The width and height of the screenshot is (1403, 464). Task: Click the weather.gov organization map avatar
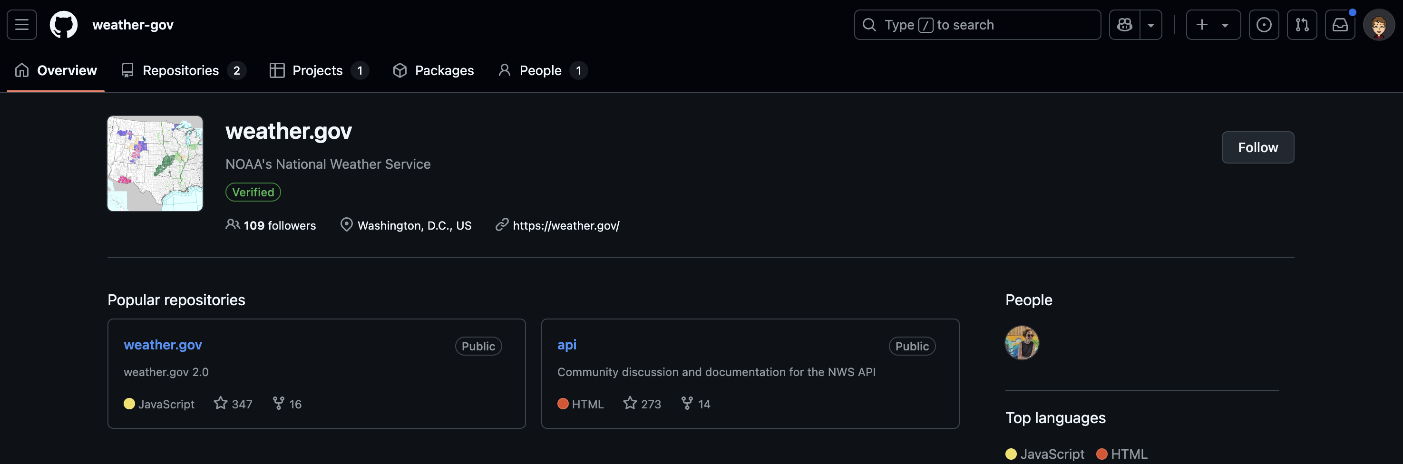pos(155,164)
